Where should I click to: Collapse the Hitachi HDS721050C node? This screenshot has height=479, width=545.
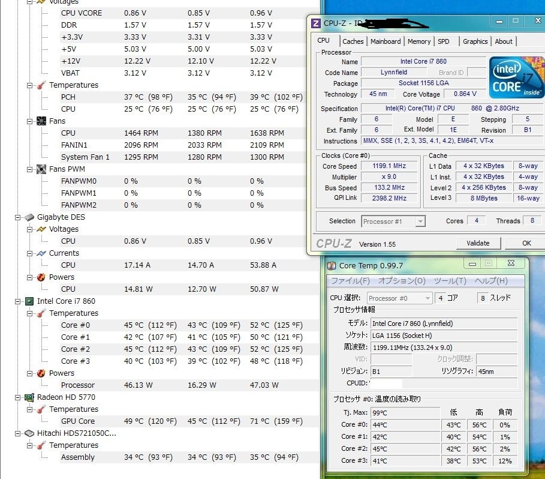pos(18,433)
